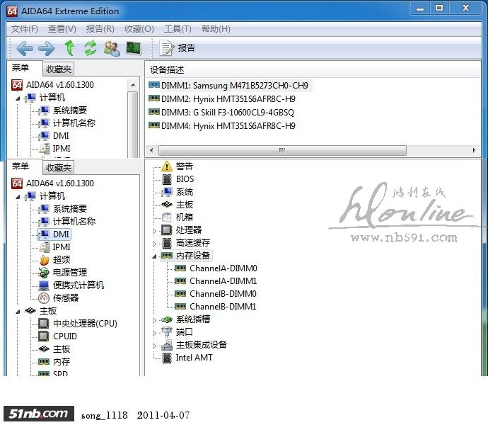The image size is (488, 425).
Task: Go up one level with green up arrow
Action: [69, 48]
